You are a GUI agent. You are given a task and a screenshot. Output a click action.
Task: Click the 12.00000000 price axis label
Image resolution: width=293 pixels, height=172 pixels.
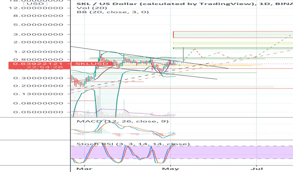(x=36, y=8)
